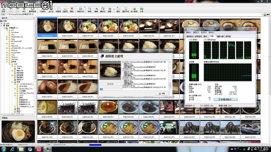Click the abort button in batch dialog
Screen dimensions: 271x152
[x=162, y=94]
